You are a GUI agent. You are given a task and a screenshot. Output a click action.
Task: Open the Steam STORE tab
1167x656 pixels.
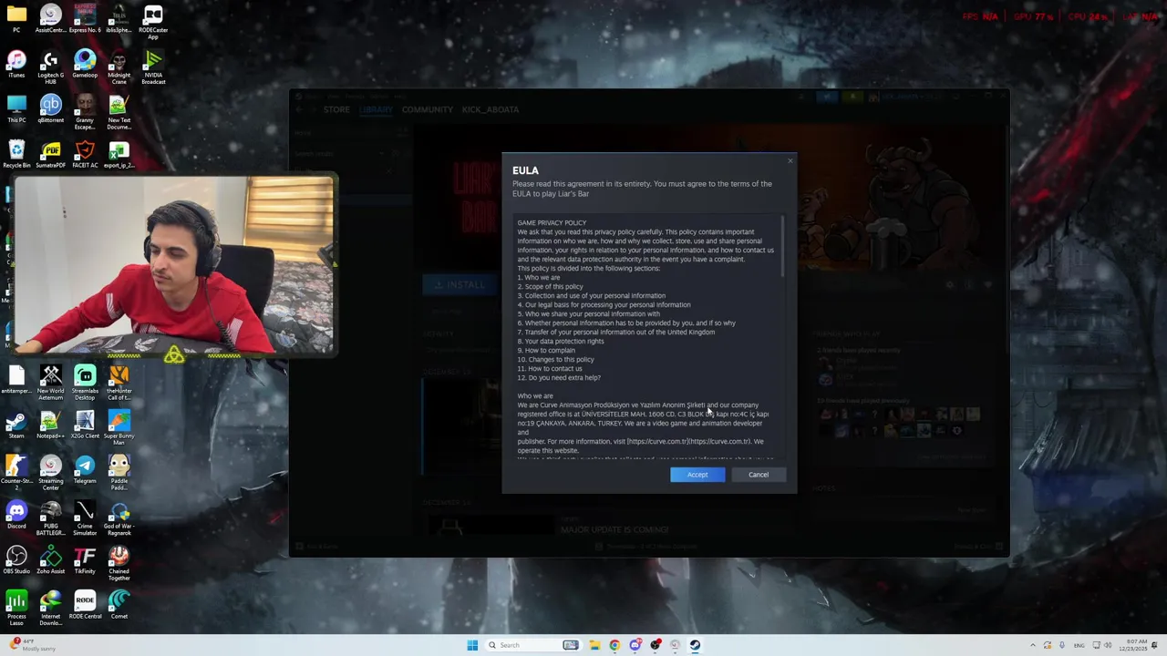(x=336, y=109)
